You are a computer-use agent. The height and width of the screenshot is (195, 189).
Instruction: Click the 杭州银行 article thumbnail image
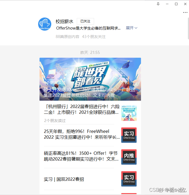129,113
